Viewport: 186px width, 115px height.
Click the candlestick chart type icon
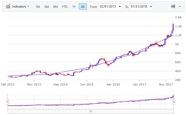(x=173, y=7)
